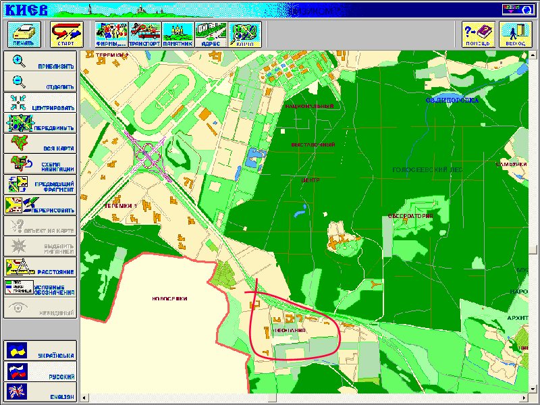The height and width of the screenshot is (405, 540).
Task: Click the horizontal scrollbar below the map
Action: [304, 399]
